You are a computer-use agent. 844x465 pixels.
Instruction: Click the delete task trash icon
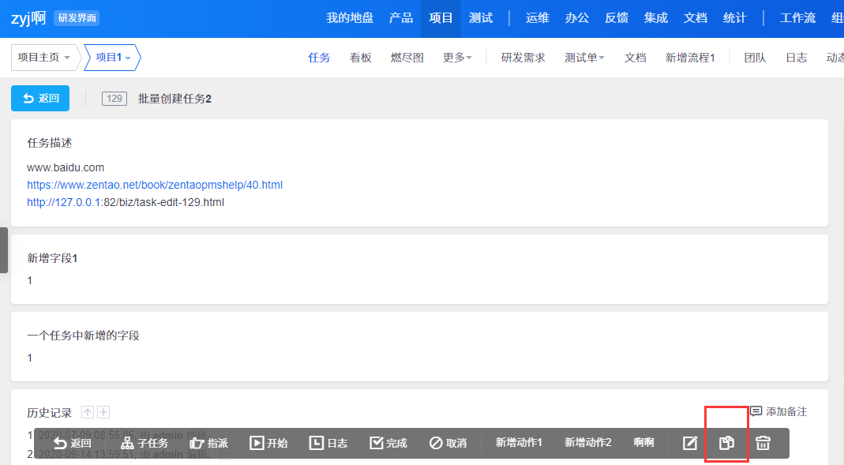coord(763,443)
